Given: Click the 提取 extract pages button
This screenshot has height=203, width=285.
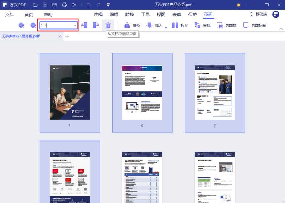Looking at the screenshot, I should pyautogui.click(x=132, y=25).
